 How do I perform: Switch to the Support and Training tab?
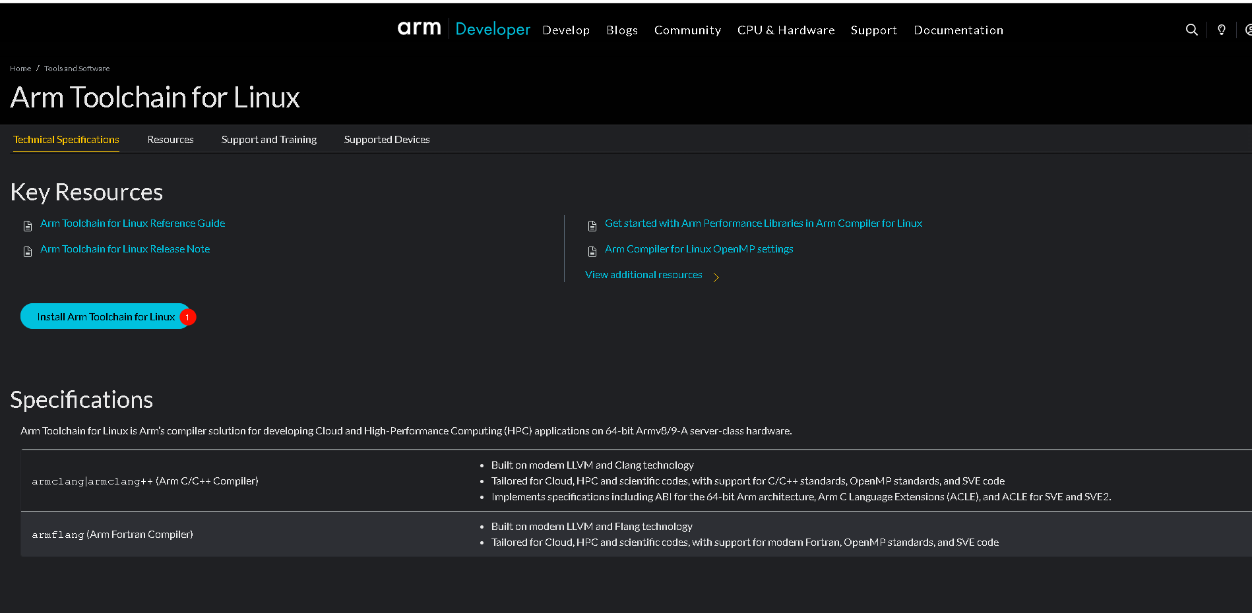click(x=268, y=139)
